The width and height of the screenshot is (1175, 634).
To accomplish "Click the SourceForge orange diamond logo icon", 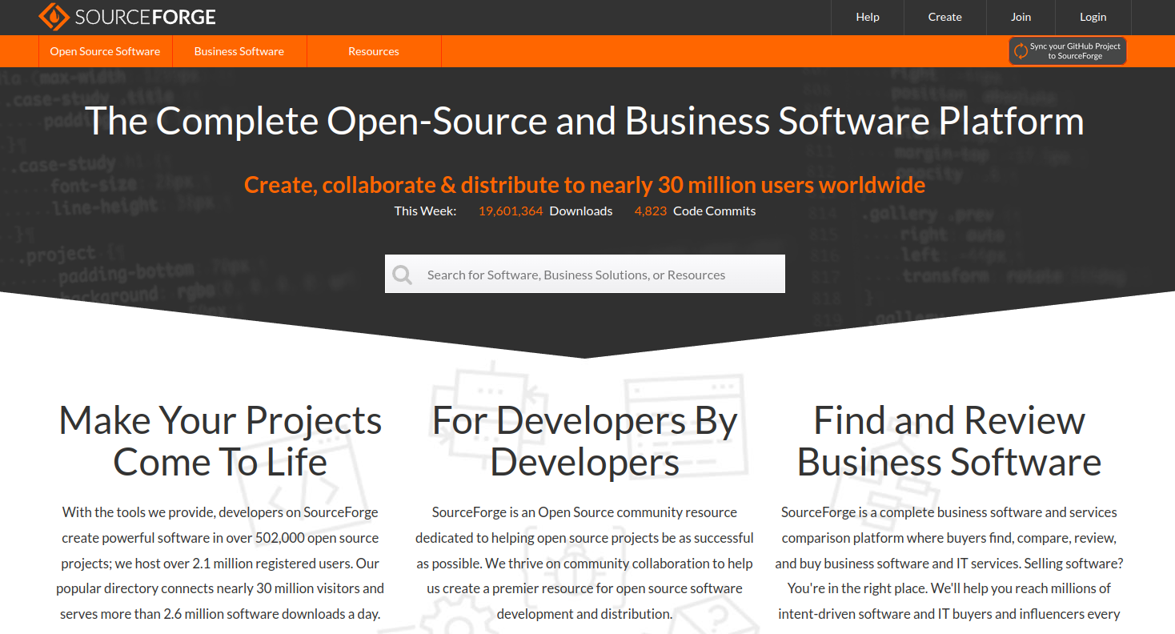I will pyautogui.click(x=54, y=17).
